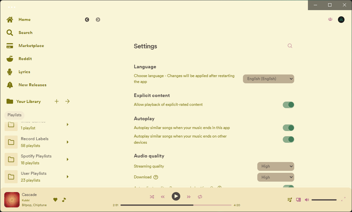Open the language dropdown English (English)
Screen dimensions: 352x212
tap(268, 79)
